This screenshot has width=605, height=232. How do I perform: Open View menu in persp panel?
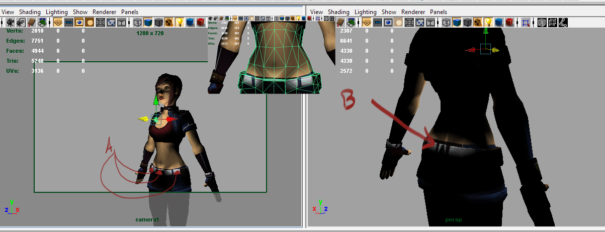point(317,12)
